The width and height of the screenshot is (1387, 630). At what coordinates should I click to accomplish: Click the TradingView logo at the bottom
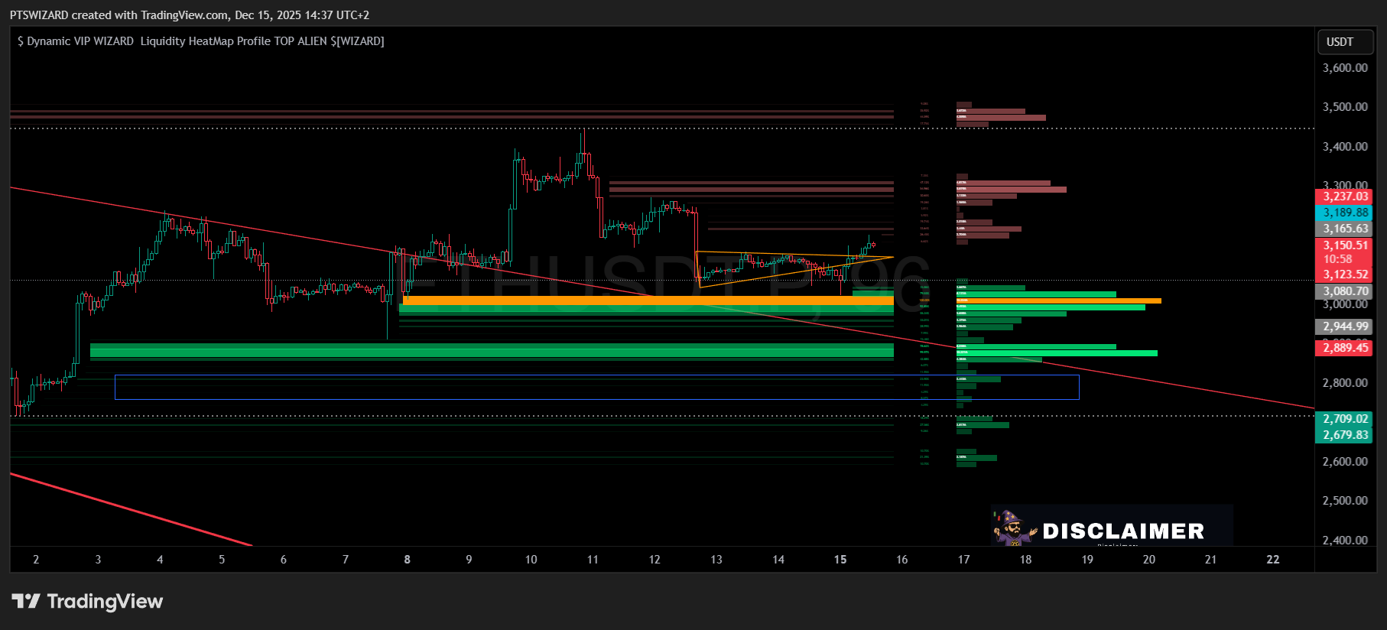pos(87,602)
